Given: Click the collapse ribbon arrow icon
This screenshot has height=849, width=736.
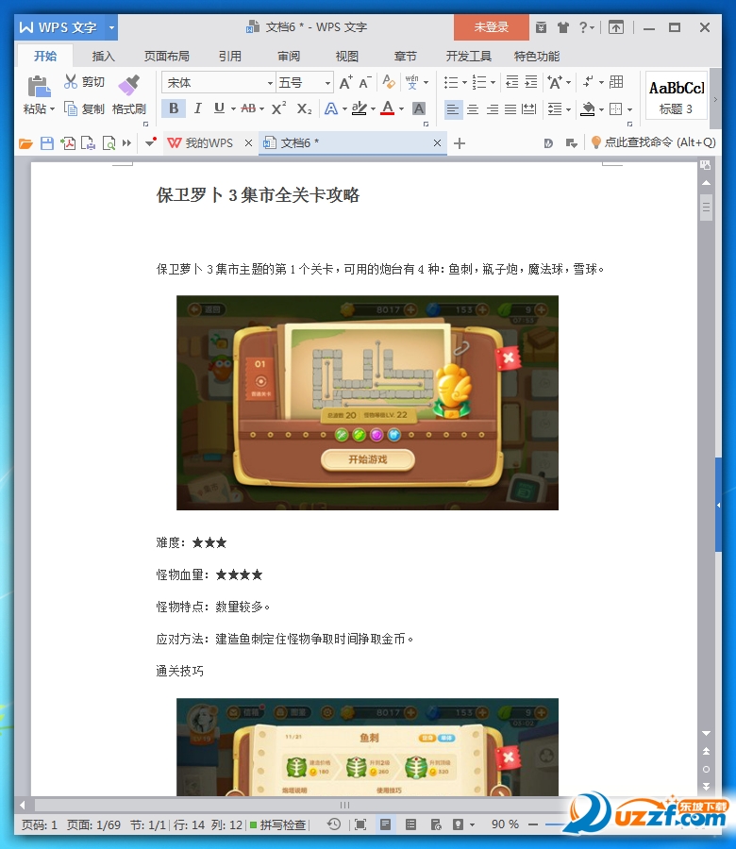Looking at the screenshot, I should [x=616, y=27].
